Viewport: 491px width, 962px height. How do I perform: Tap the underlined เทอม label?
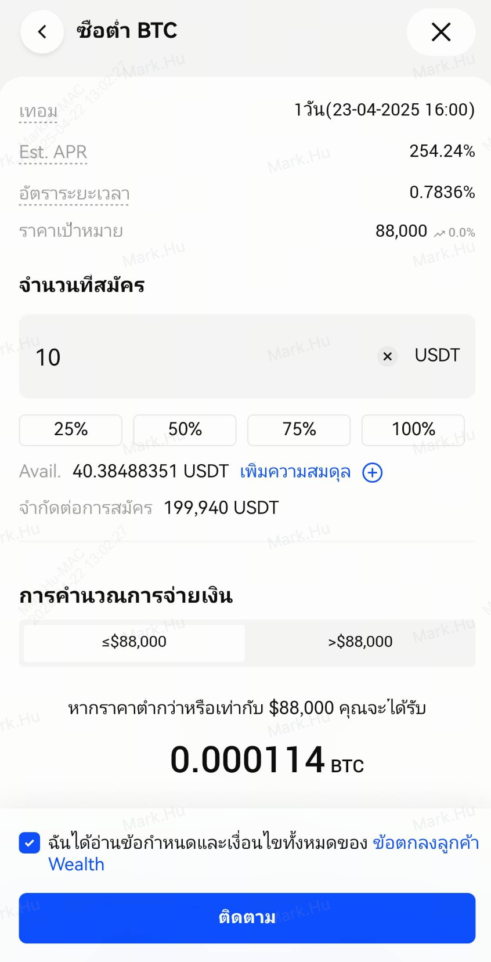tap(38, 111)
